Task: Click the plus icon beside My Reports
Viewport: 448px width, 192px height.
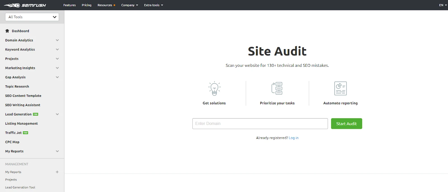Action: coord(57,172)
